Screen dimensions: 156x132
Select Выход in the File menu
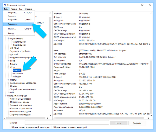[x=19, y=33]
